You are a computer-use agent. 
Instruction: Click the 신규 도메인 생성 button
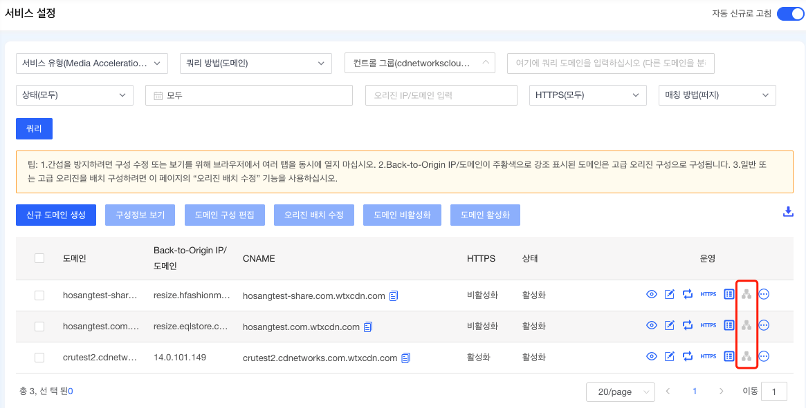pos(55,215)
